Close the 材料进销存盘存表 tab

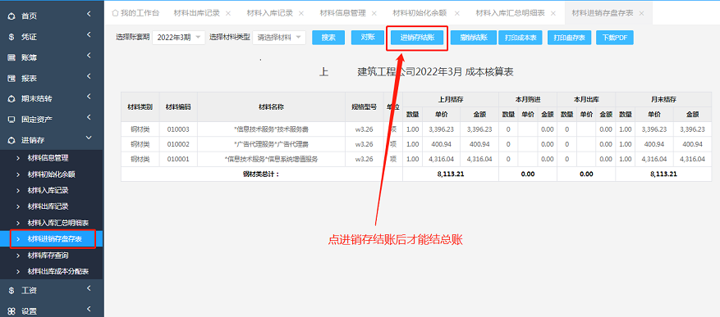click(641, 13)
